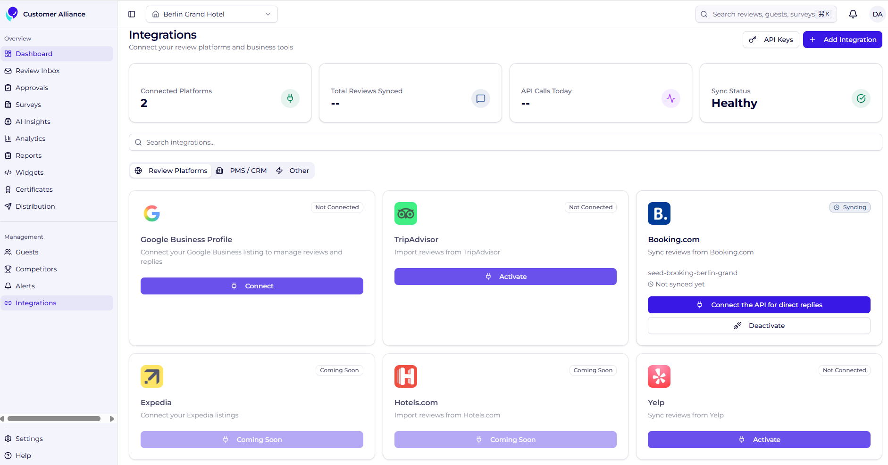Click the Syncing status badge on Booking.com
Screen dimensions: 888x465
tap(850, 207)
